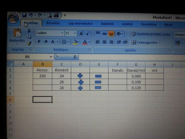185x139 pixels.
Task: Cut the selection with the scissors icon
Action: (29, 31)
